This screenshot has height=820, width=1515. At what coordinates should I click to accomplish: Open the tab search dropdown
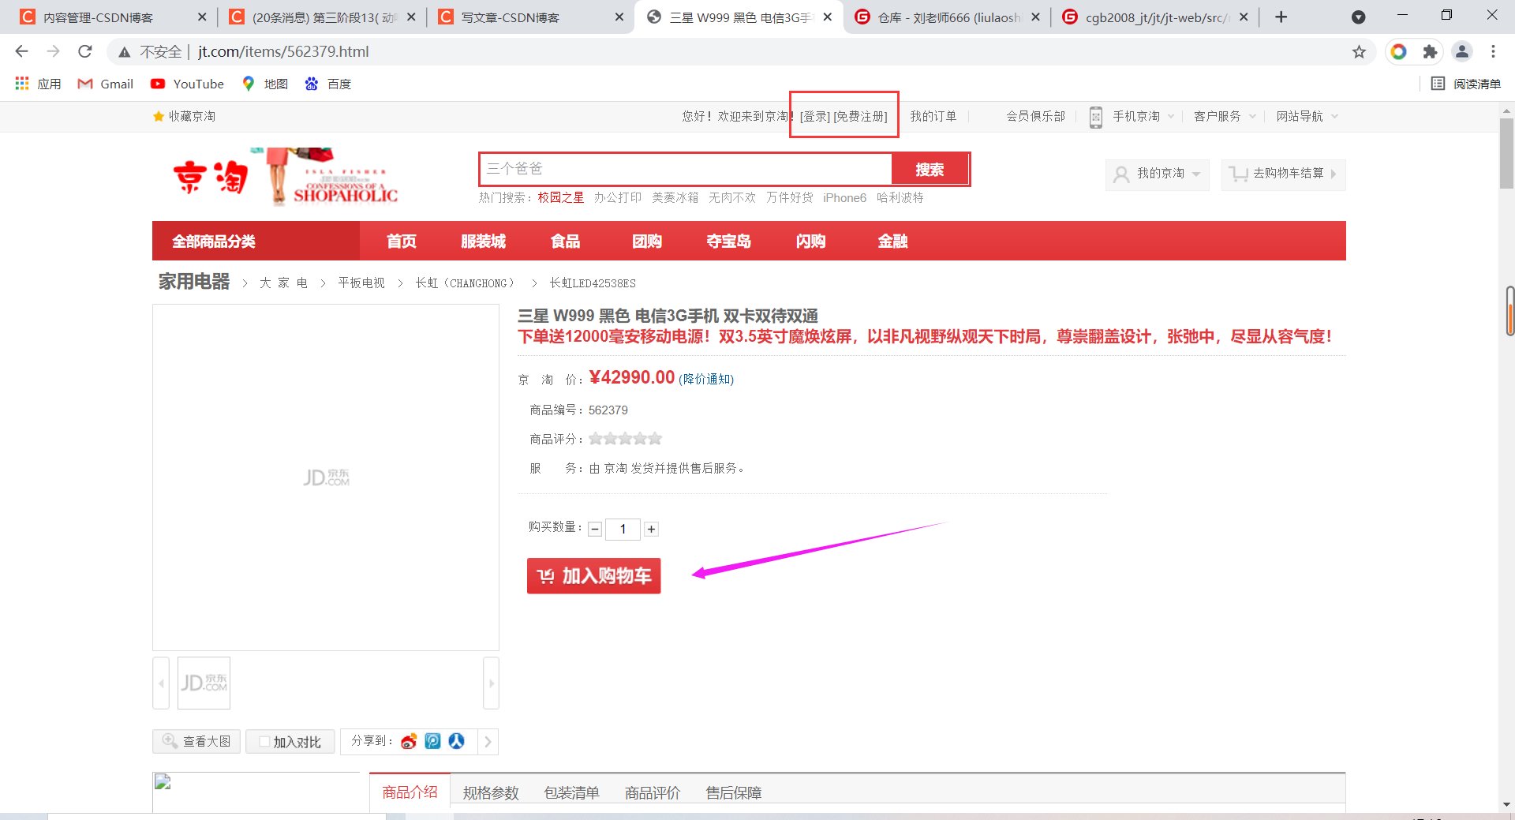click(x=1358, y=17)
